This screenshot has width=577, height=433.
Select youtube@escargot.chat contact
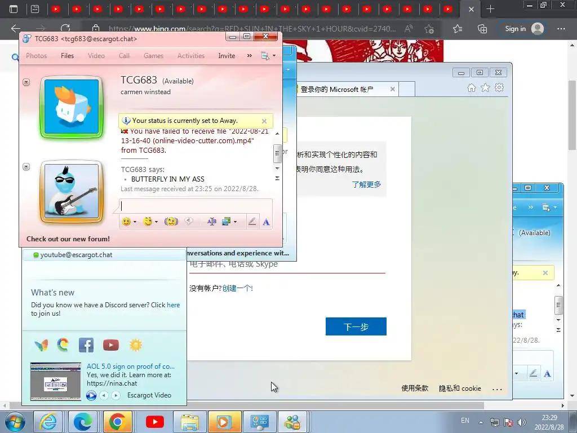point(104,255)
